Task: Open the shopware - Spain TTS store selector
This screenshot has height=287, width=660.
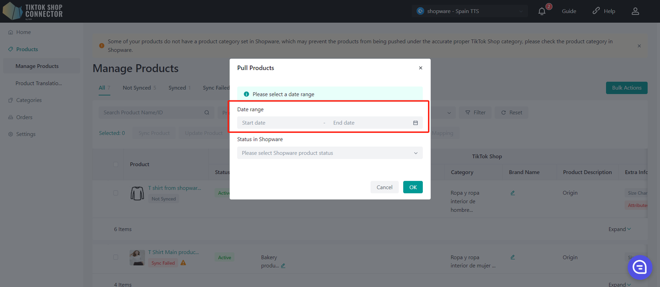Action: point(470,11)
